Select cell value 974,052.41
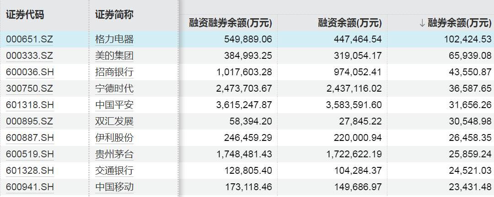The image size is (494, 197). [x=358, y=72]
